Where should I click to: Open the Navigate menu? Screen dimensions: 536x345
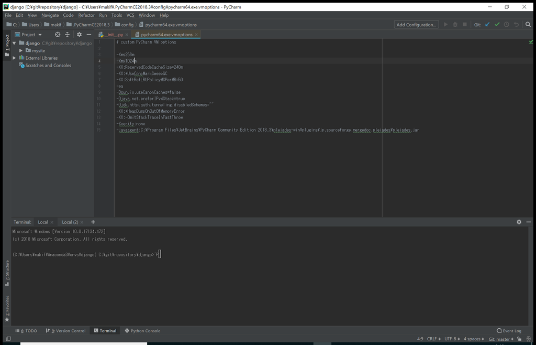[x=50, y=15]
